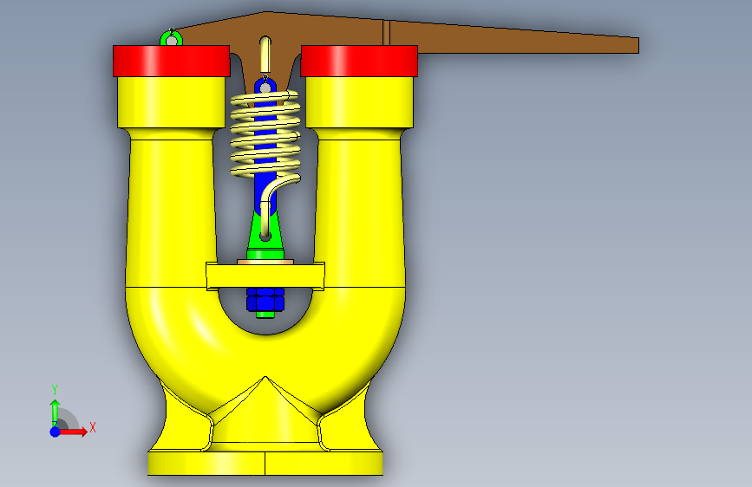
Task: Click the red X axis arrow of the triad
Action: 73,432
